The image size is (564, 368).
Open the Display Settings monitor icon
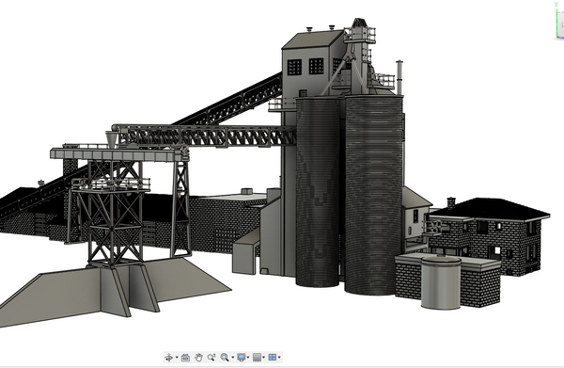(242, 358)
